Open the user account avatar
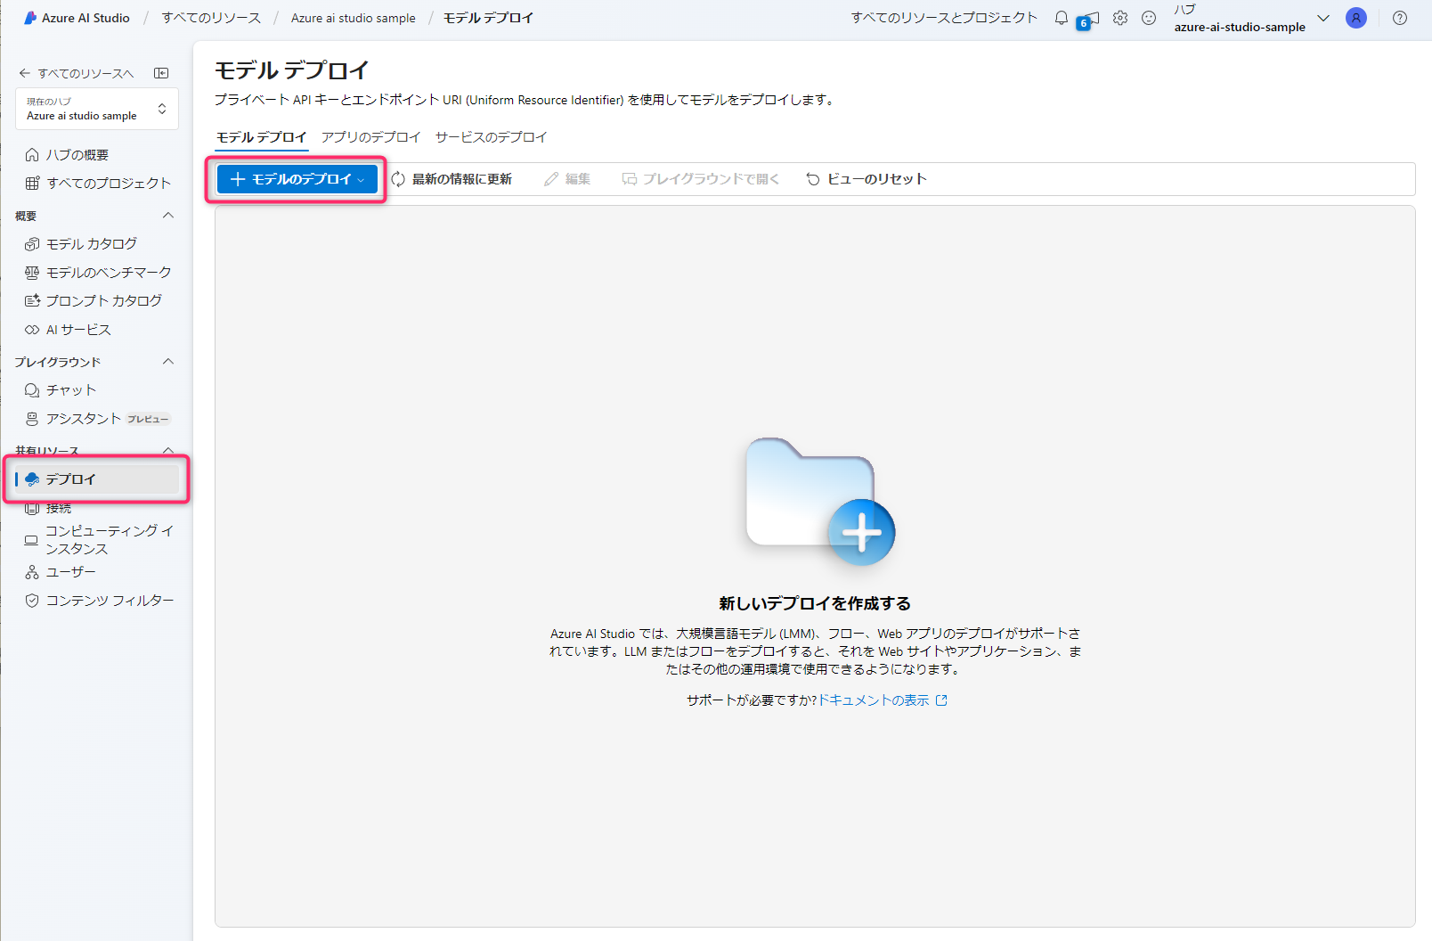Image resolution: width=1432 pixels, height=941 pixels. (1355, 18)
